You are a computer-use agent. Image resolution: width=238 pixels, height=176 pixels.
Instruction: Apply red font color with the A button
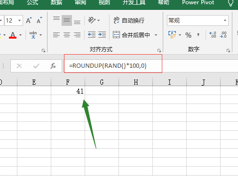click(13, 35)
